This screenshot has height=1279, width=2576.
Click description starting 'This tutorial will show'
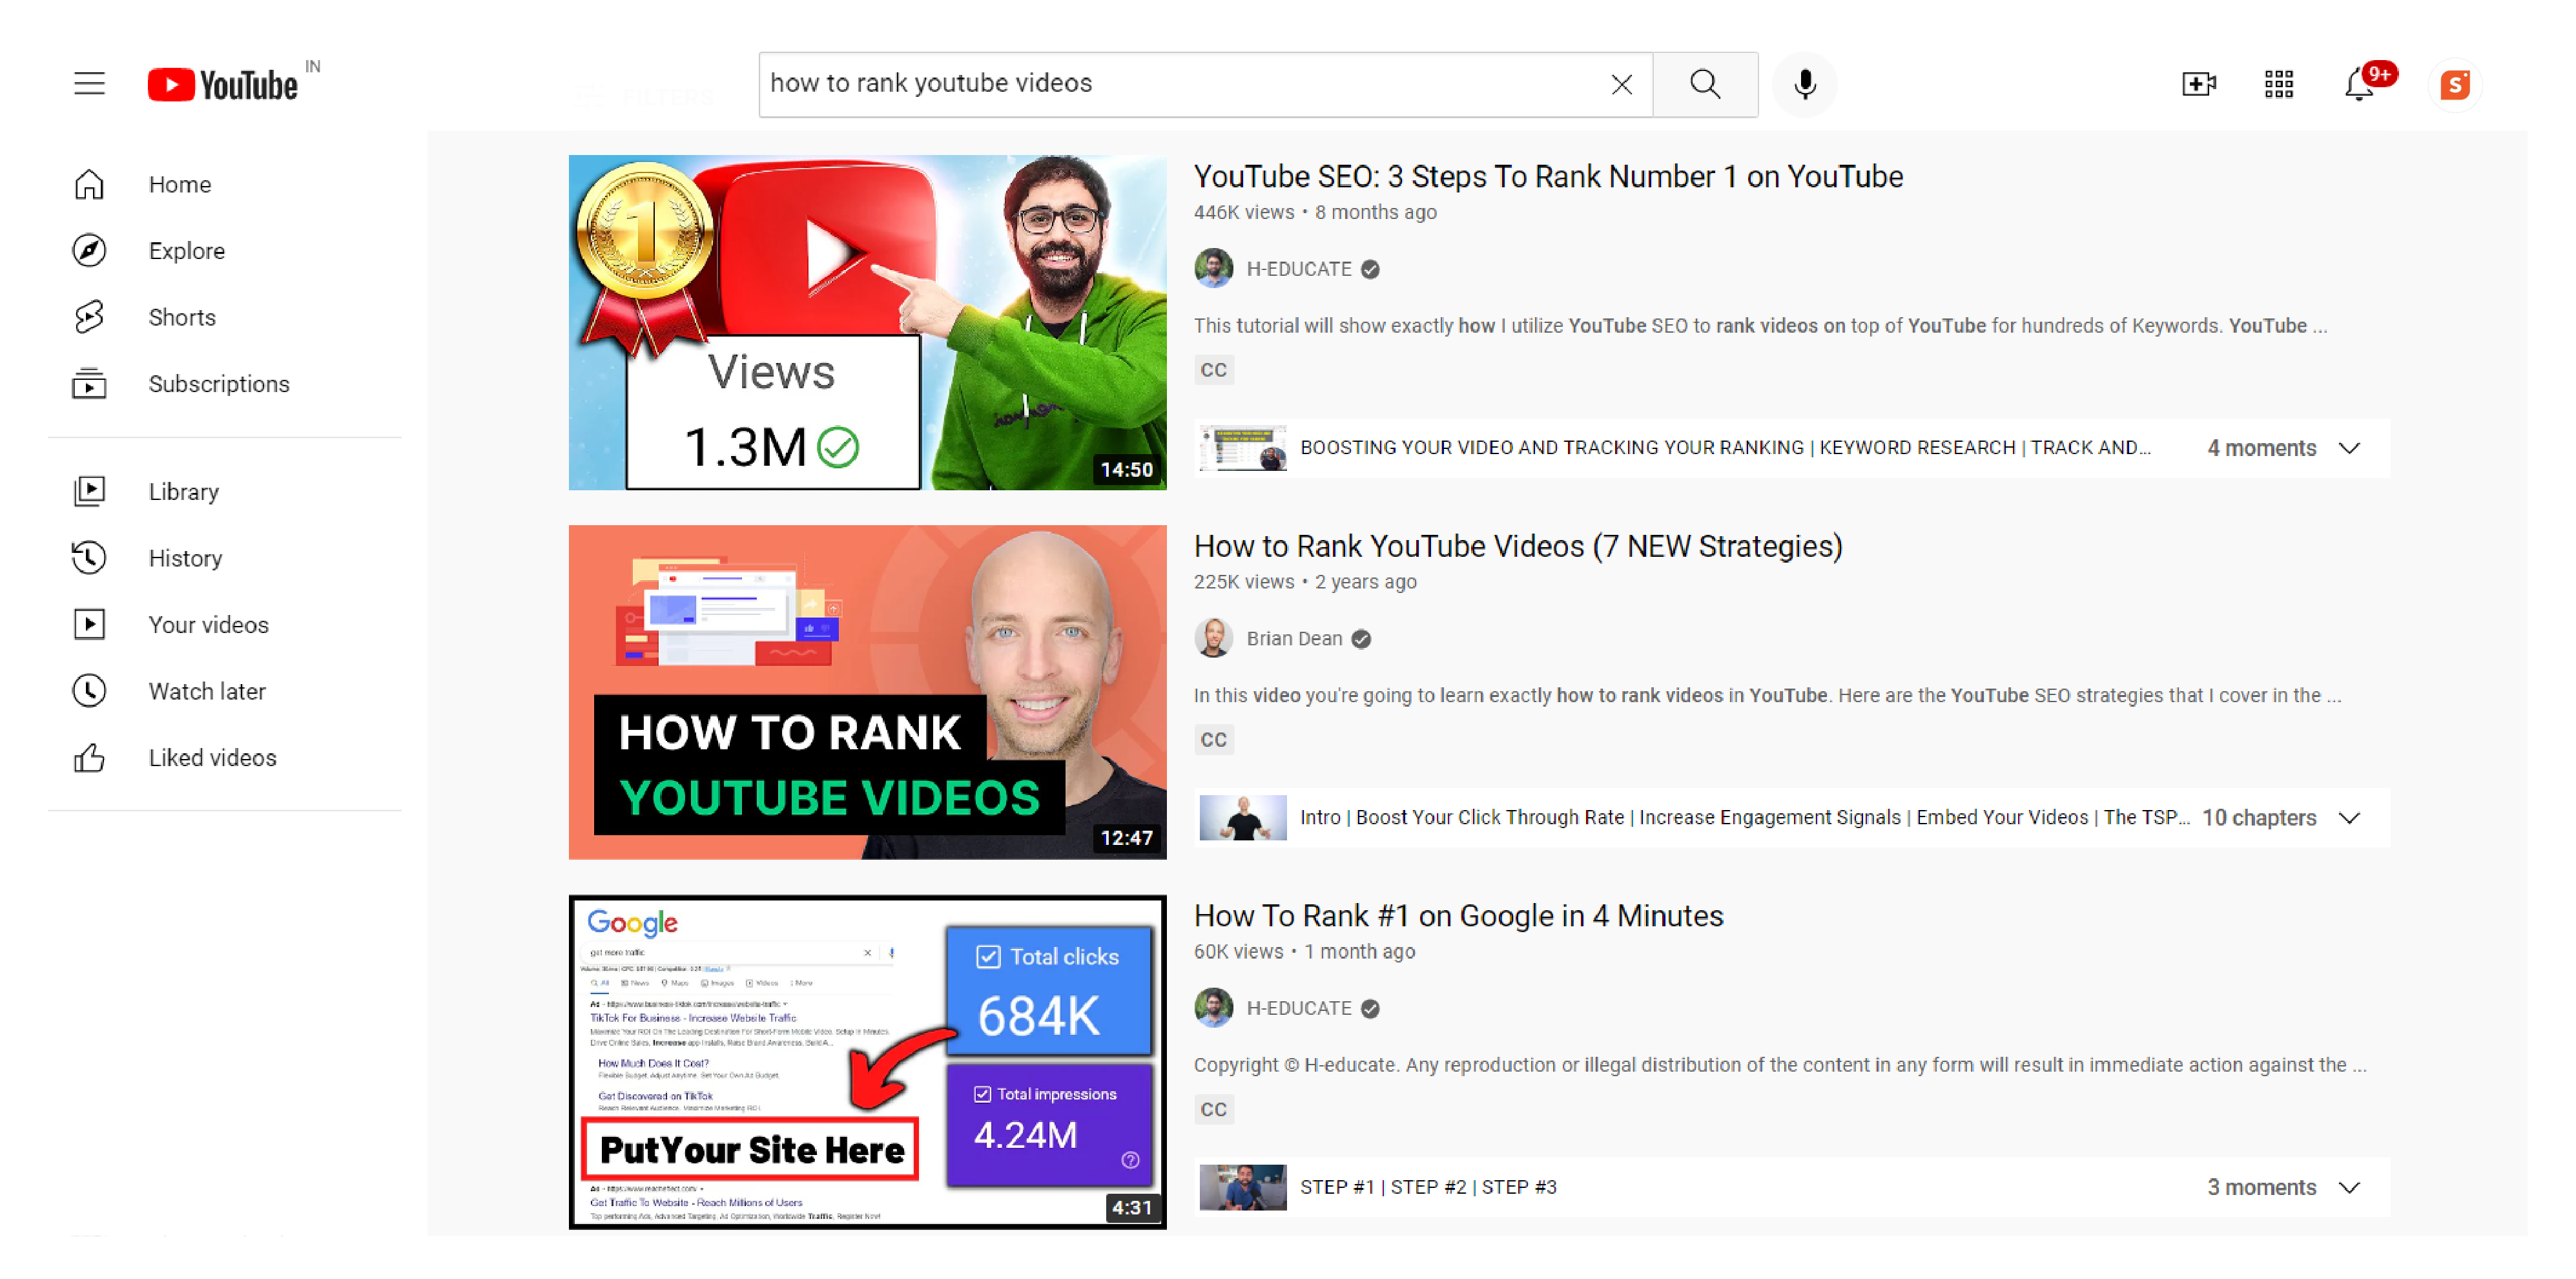[1760, 326]
